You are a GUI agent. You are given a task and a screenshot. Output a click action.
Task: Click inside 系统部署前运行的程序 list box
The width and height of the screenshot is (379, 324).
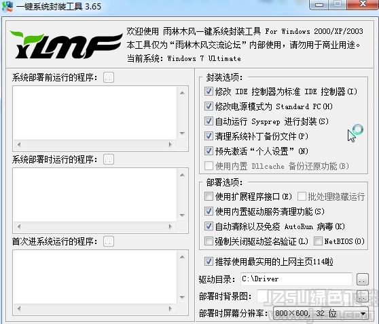(95, 113)
